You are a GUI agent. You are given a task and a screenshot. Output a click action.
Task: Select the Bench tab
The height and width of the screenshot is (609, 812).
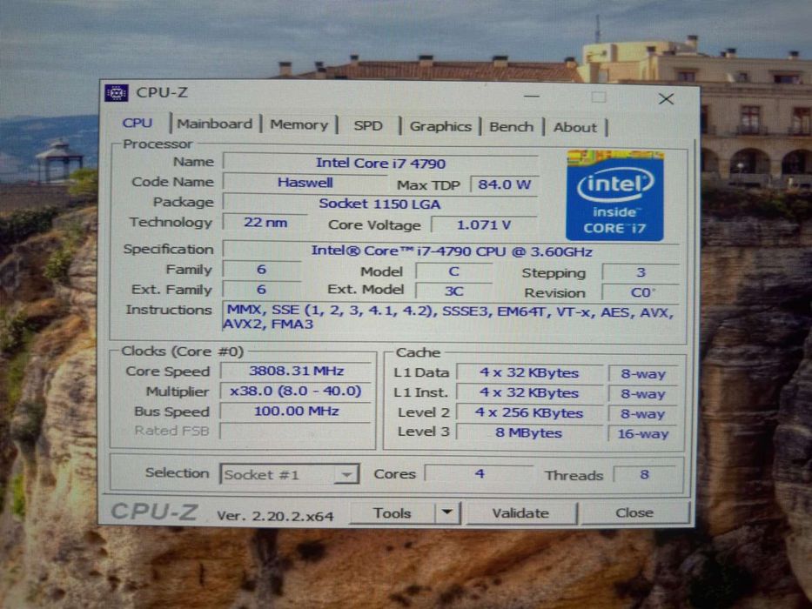coord(511,127)
